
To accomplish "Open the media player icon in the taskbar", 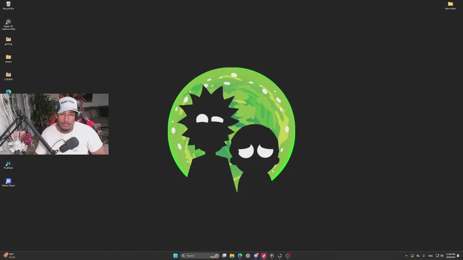I will click(272, 256).
